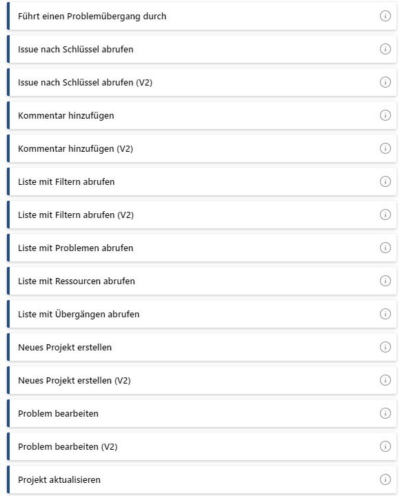Click info icon beside Kommentar hinzufügen

(385, 115)
